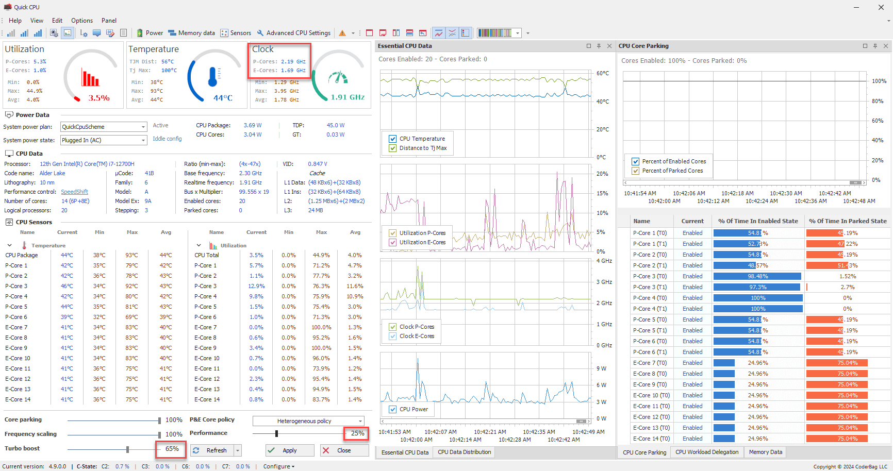Open the Power toolbar button
Screen dimensions: 893x471
click(x=150, y=33)
